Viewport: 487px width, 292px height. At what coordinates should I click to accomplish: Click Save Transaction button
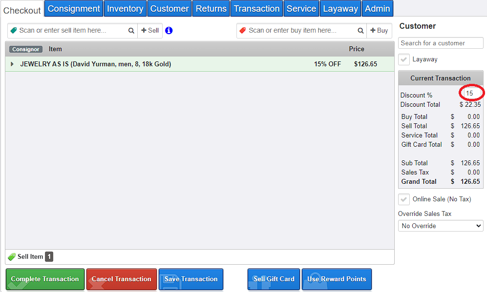click(191, 279)
